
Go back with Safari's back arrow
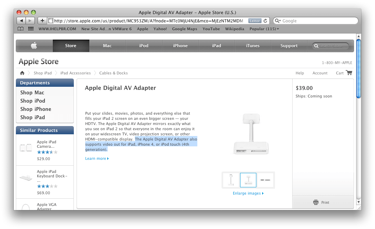tap(21, 21)
